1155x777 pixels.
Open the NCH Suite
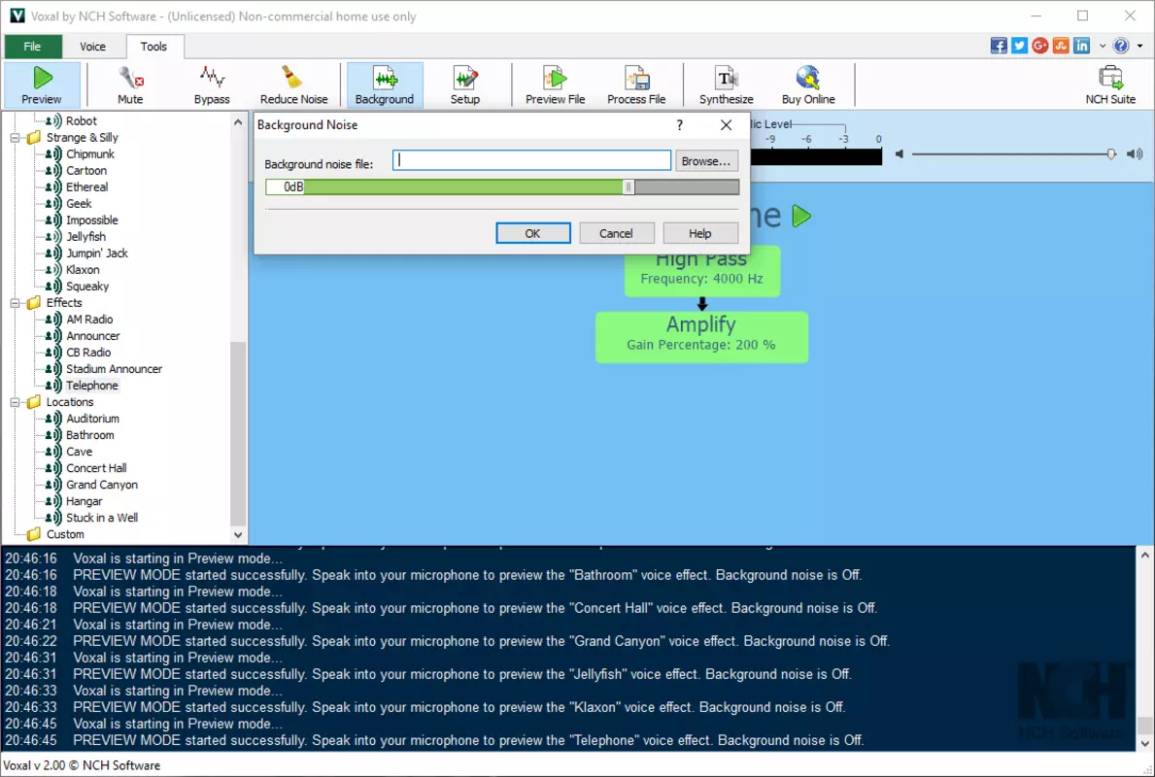click(1110, 84)
